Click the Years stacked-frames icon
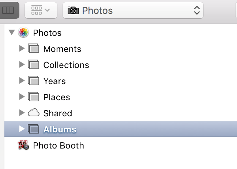Viewport: 237px width, 169px height. tap(34, 80)
